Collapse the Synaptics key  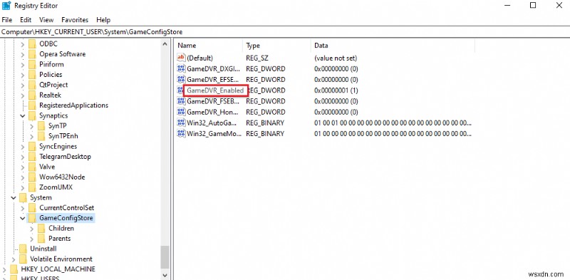[23, 115]
